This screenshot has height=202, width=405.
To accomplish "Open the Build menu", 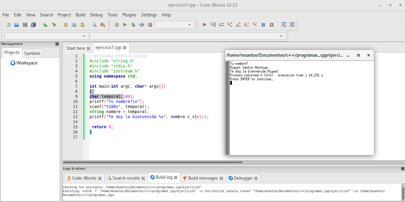I will 81,15.
